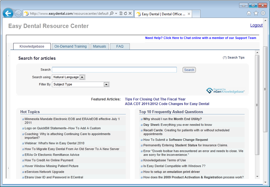Click inside the article search field
This screenshot has height=187, width=270.
(114, 70)
